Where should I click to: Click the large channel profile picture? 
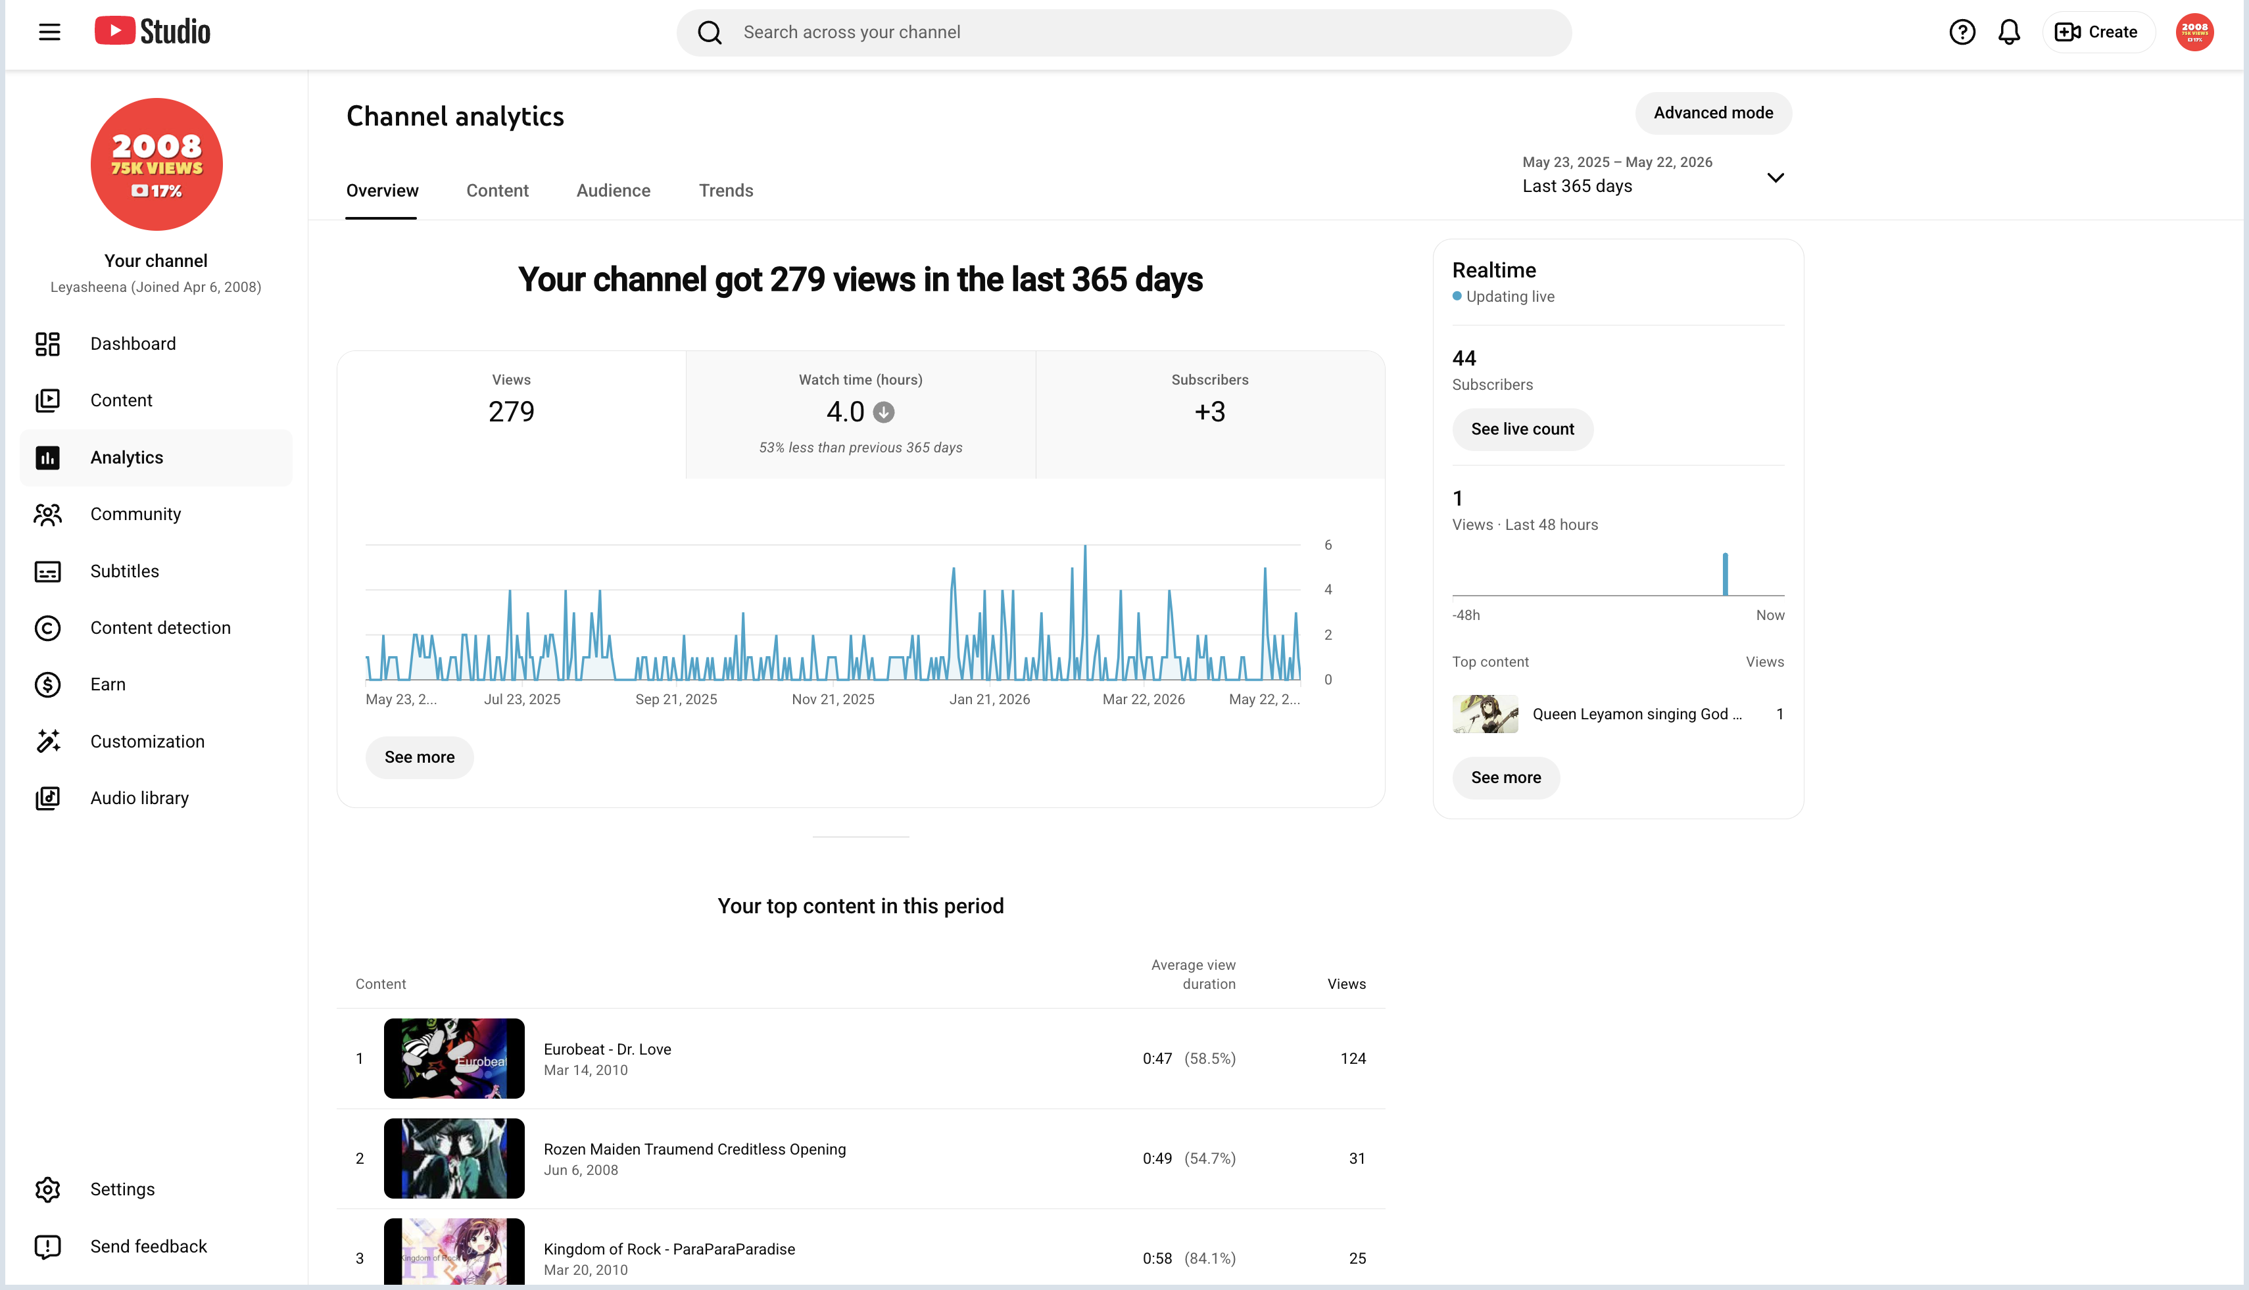157,165
